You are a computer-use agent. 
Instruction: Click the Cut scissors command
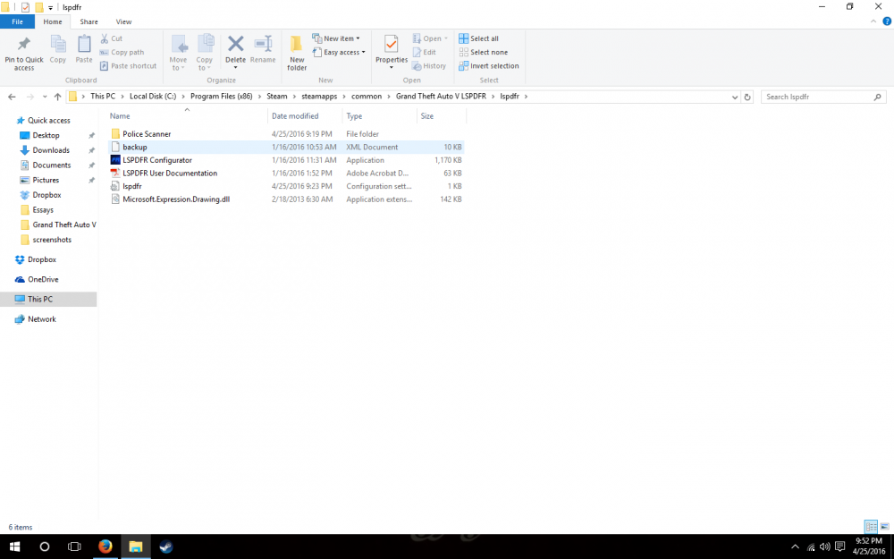(111, 38)
